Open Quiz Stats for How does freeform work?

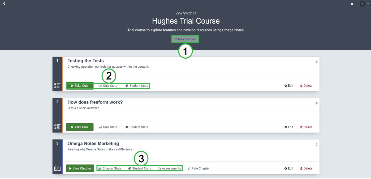pyautogui.click(x=108, y=127)
